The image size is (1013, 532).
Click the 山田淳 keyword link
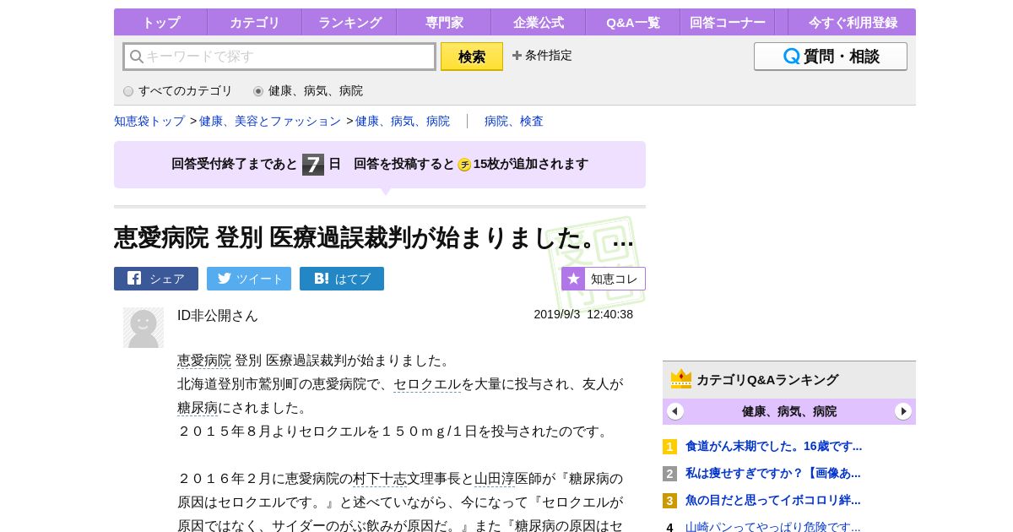click(x=495, y=479)
